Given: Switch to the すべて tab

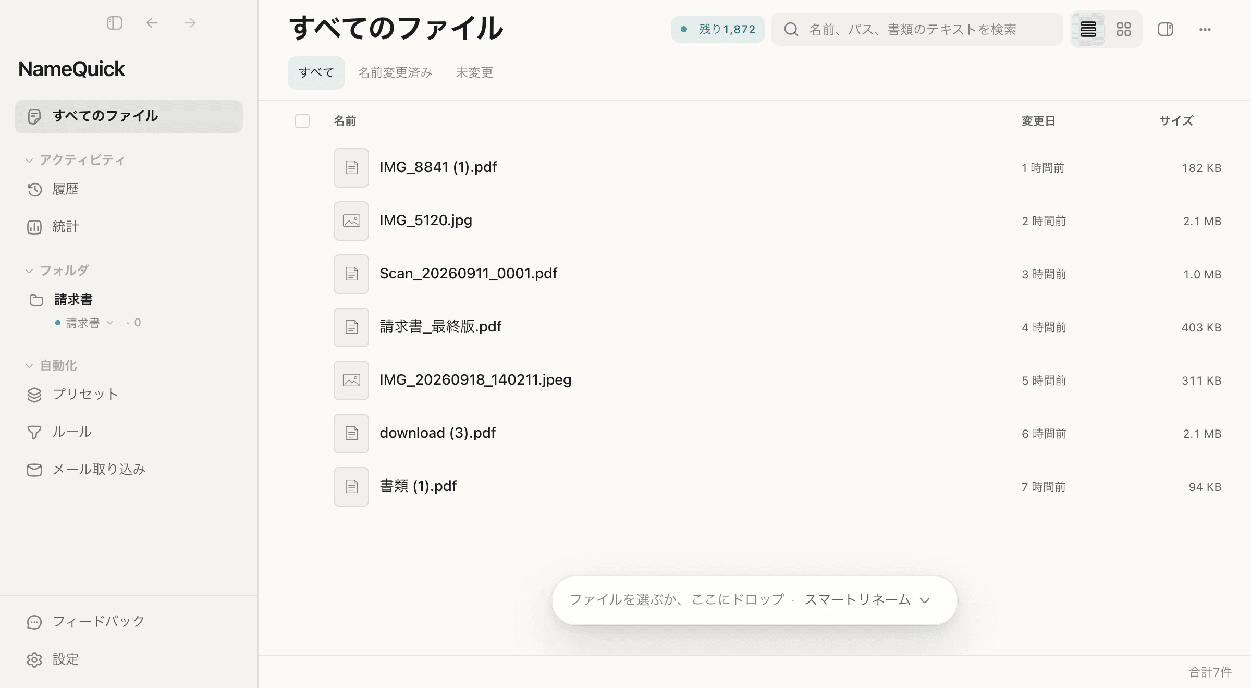Looking at the screenshot, I should (x=316, y=72).
